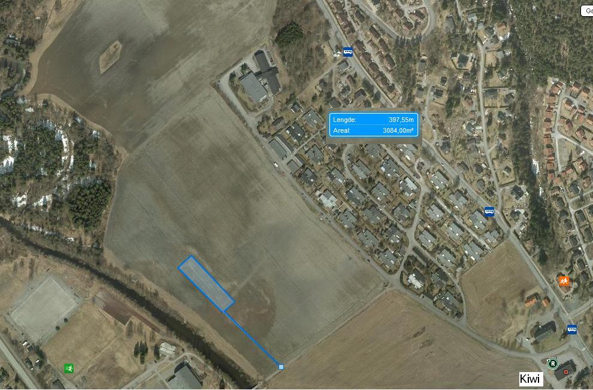Click the small red square building marker
Viewport: 593px width, 390px height.
566,372
